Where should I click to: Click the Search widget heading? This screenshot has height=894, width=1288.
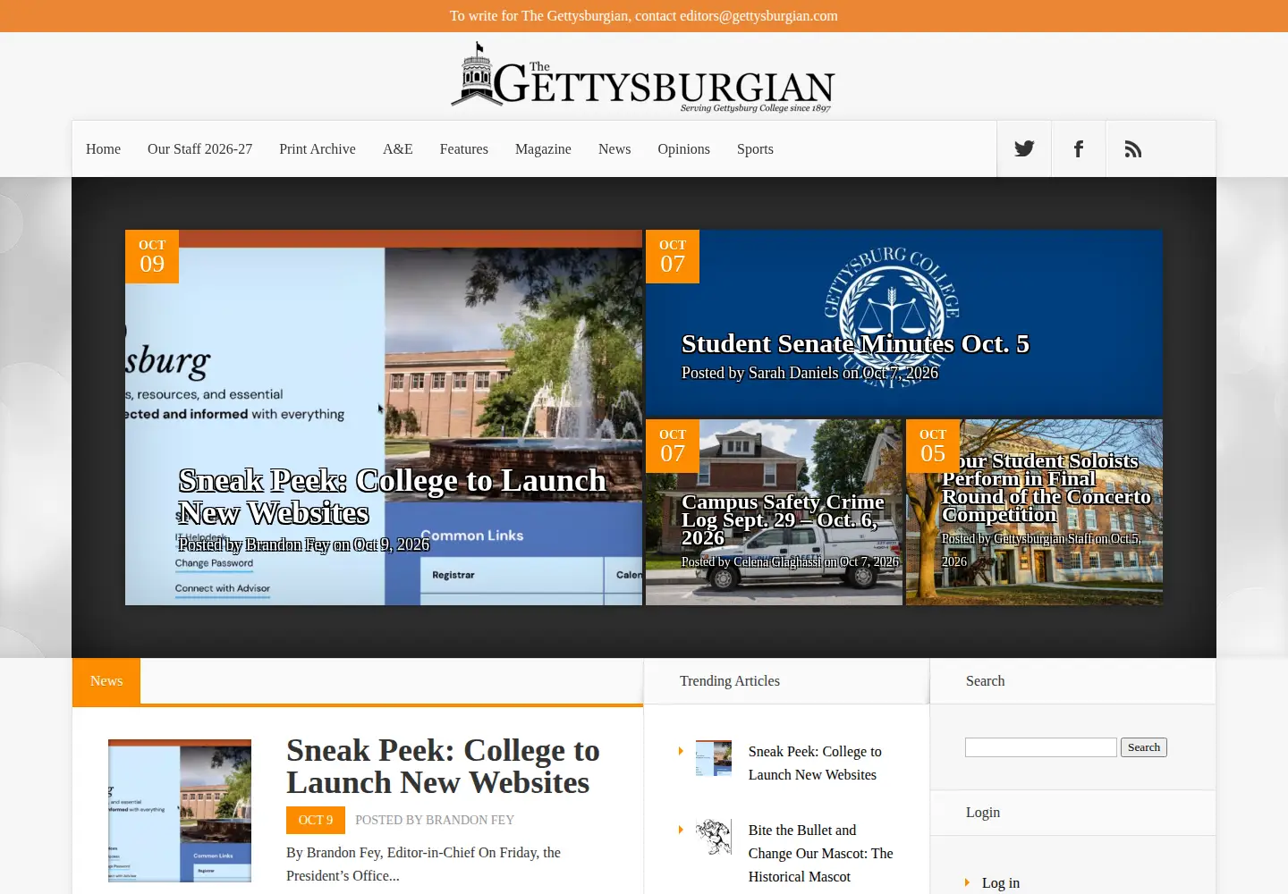(985, 681)
